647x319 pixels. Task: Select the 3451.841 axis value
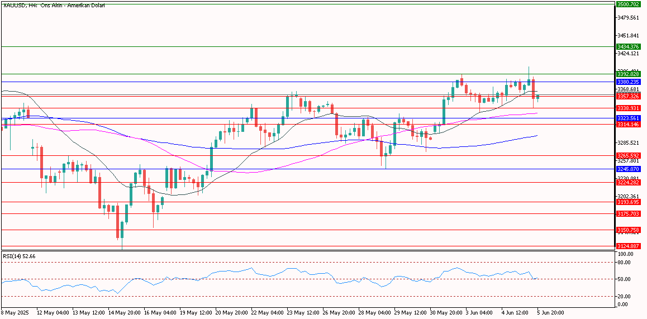(627, 36)
